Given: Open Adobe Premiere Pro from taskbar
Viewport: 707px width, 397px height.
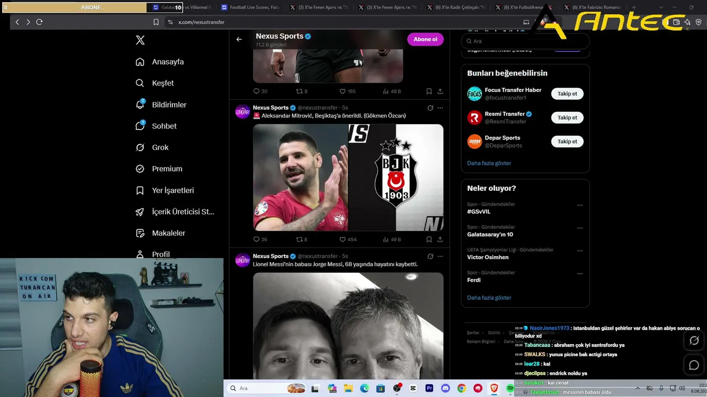Looking at the screenshot, I should (x=429, y=388).
